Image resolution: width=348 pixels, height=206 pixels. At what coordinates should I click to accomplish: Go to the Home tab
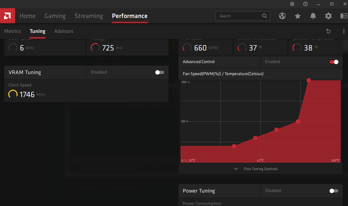(x=27, y=16)
